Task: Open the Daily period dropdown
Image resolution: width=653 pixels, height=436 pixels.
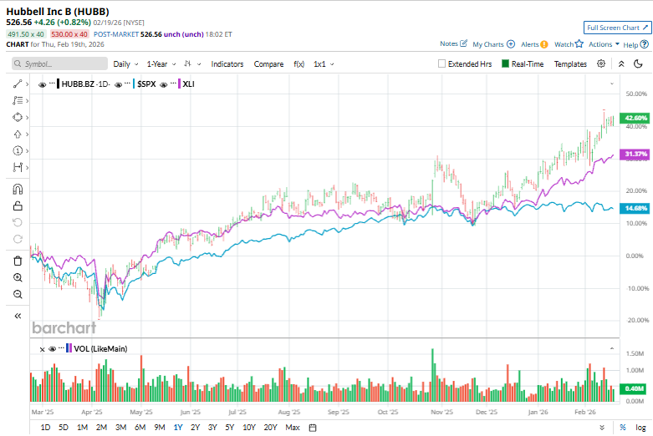Action: (x=125, y=64)
